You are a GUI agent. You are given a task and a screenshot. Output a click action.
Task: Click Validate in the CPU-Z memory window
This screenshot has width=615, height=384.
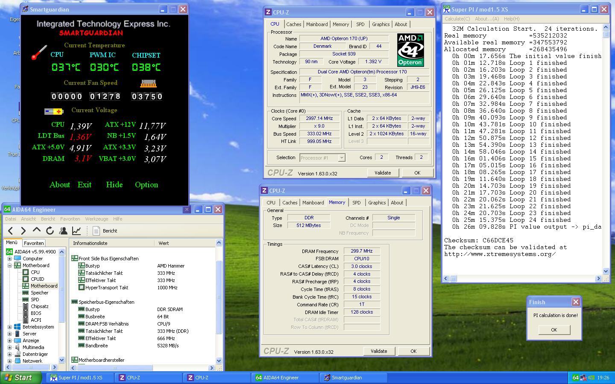click(x=378, y=351)
